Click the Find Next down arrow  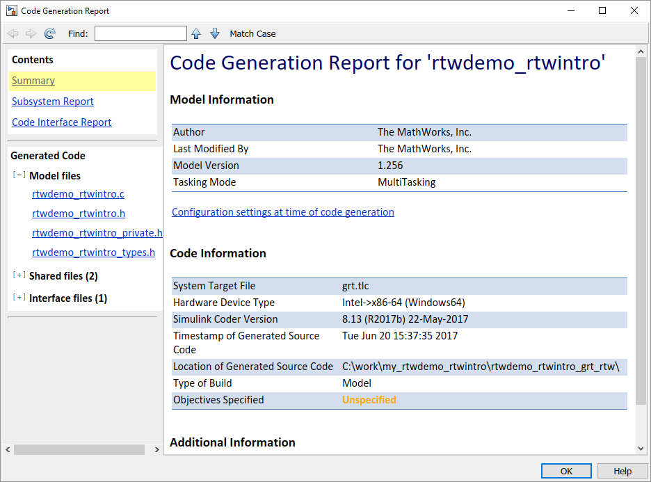coord(214,33)
